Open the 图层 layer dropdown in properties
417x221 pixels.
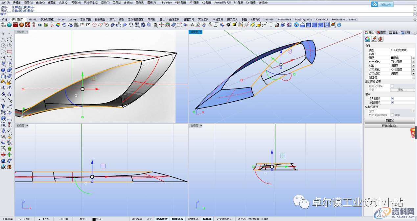(x=413, y=58)
